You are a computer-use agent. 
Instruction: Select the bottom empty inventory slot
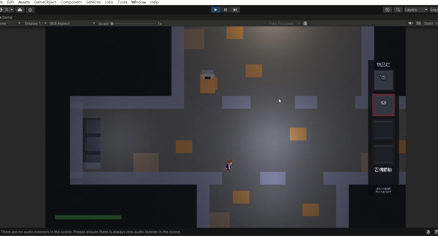coord(383,154)
